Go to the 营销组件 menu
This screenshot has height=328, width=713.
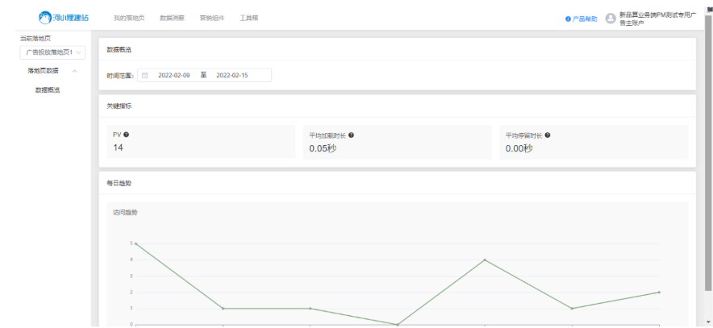[x=212, y=18]
